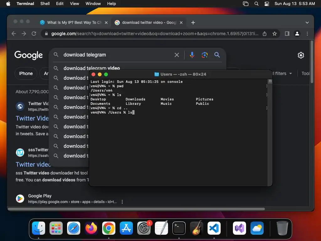
Task: Submit search with the magnifier button
Action: click(217, 55)
